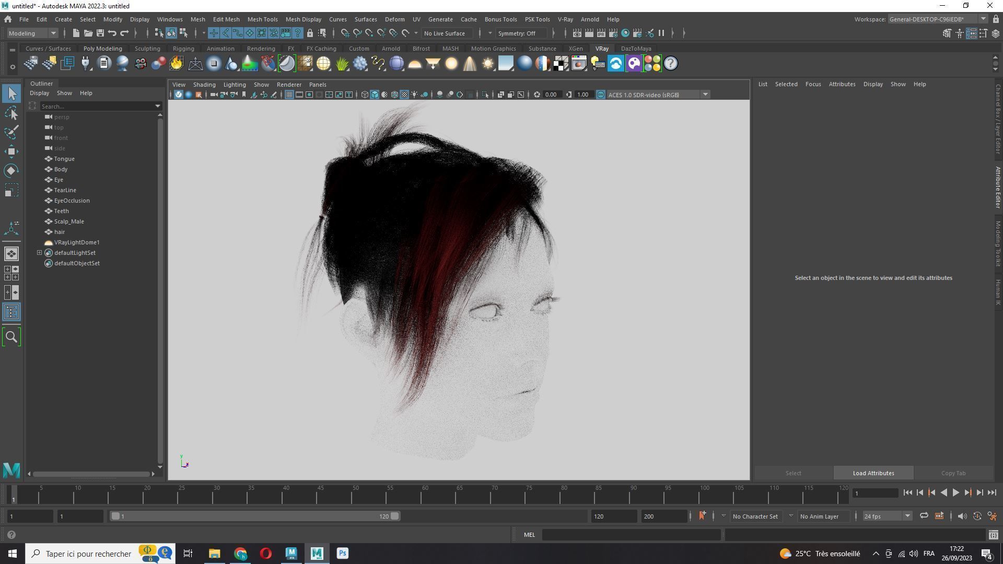Click the V-Ray camera shelf icon
Screen dimensions: 1003x564
click(x=140, y=64)
